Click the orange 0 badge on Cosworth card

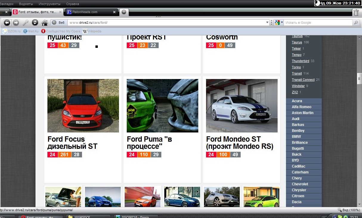[x=221, y=45]
